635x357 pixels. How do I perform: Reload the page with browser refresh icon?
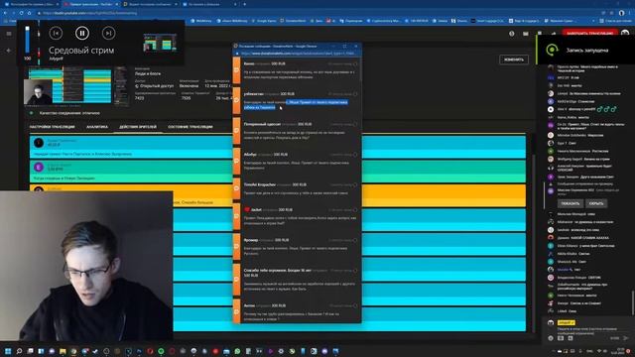(21, 13)
